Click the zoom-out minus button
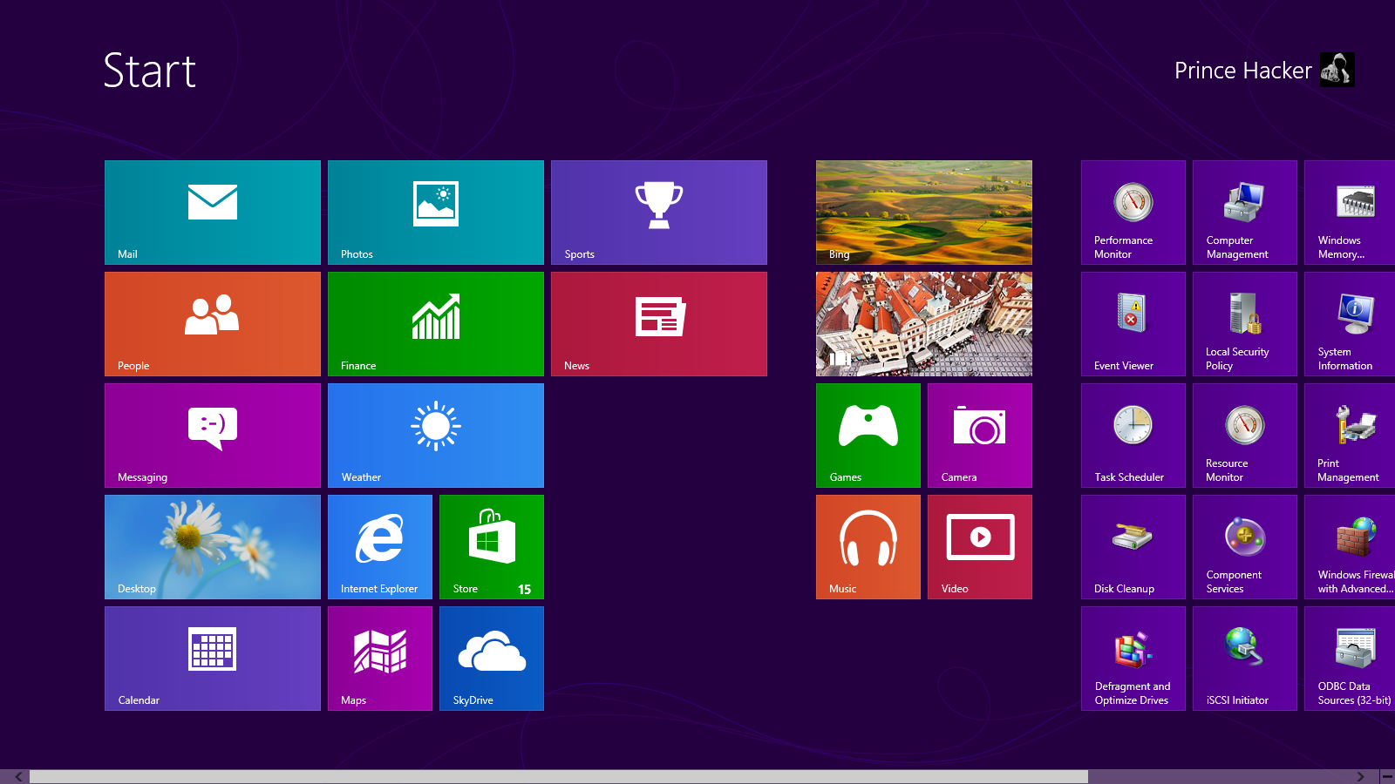 [x=1387, y=776]
